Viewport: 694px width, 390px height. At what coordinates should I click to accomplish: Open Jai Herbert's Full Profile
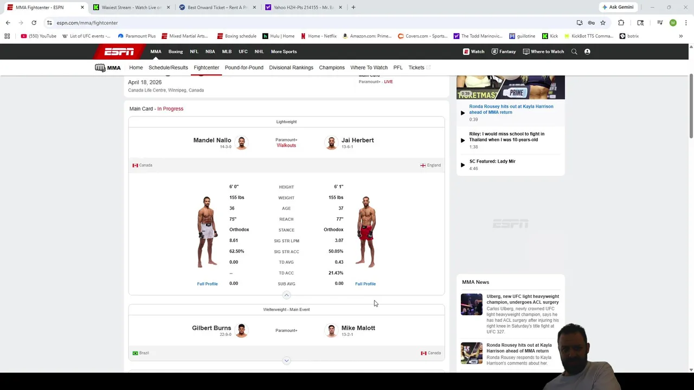tap(365, 284)
